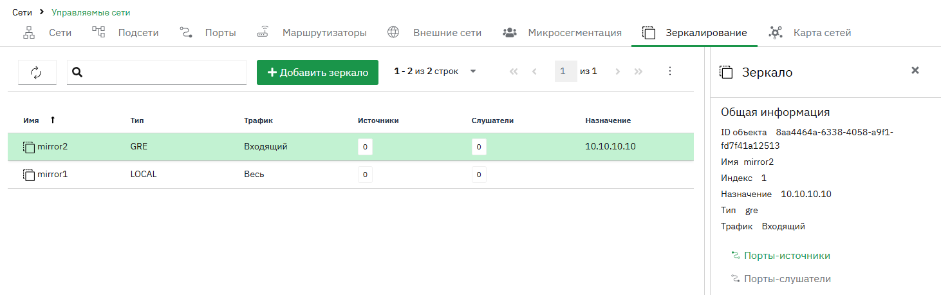Screen dimensions: 941x295
Task: Click the page number input box
Action: [x=566, y=71]
